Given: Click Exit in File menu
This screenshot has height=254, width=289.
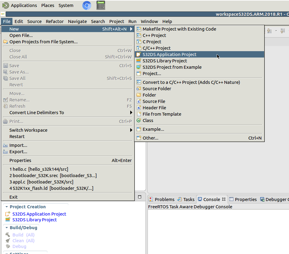Looking at the screenshot, I should tap(68, 197).
